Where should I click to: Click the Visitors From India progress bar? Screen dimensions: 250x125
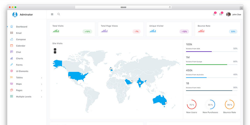click(212, 91)
